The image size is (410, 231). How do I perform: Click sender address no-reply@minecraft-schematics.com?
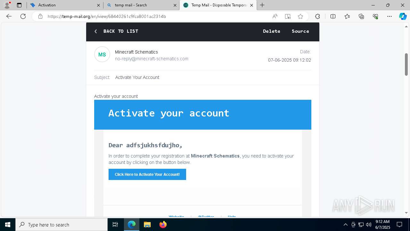click(x=152, y=59)
